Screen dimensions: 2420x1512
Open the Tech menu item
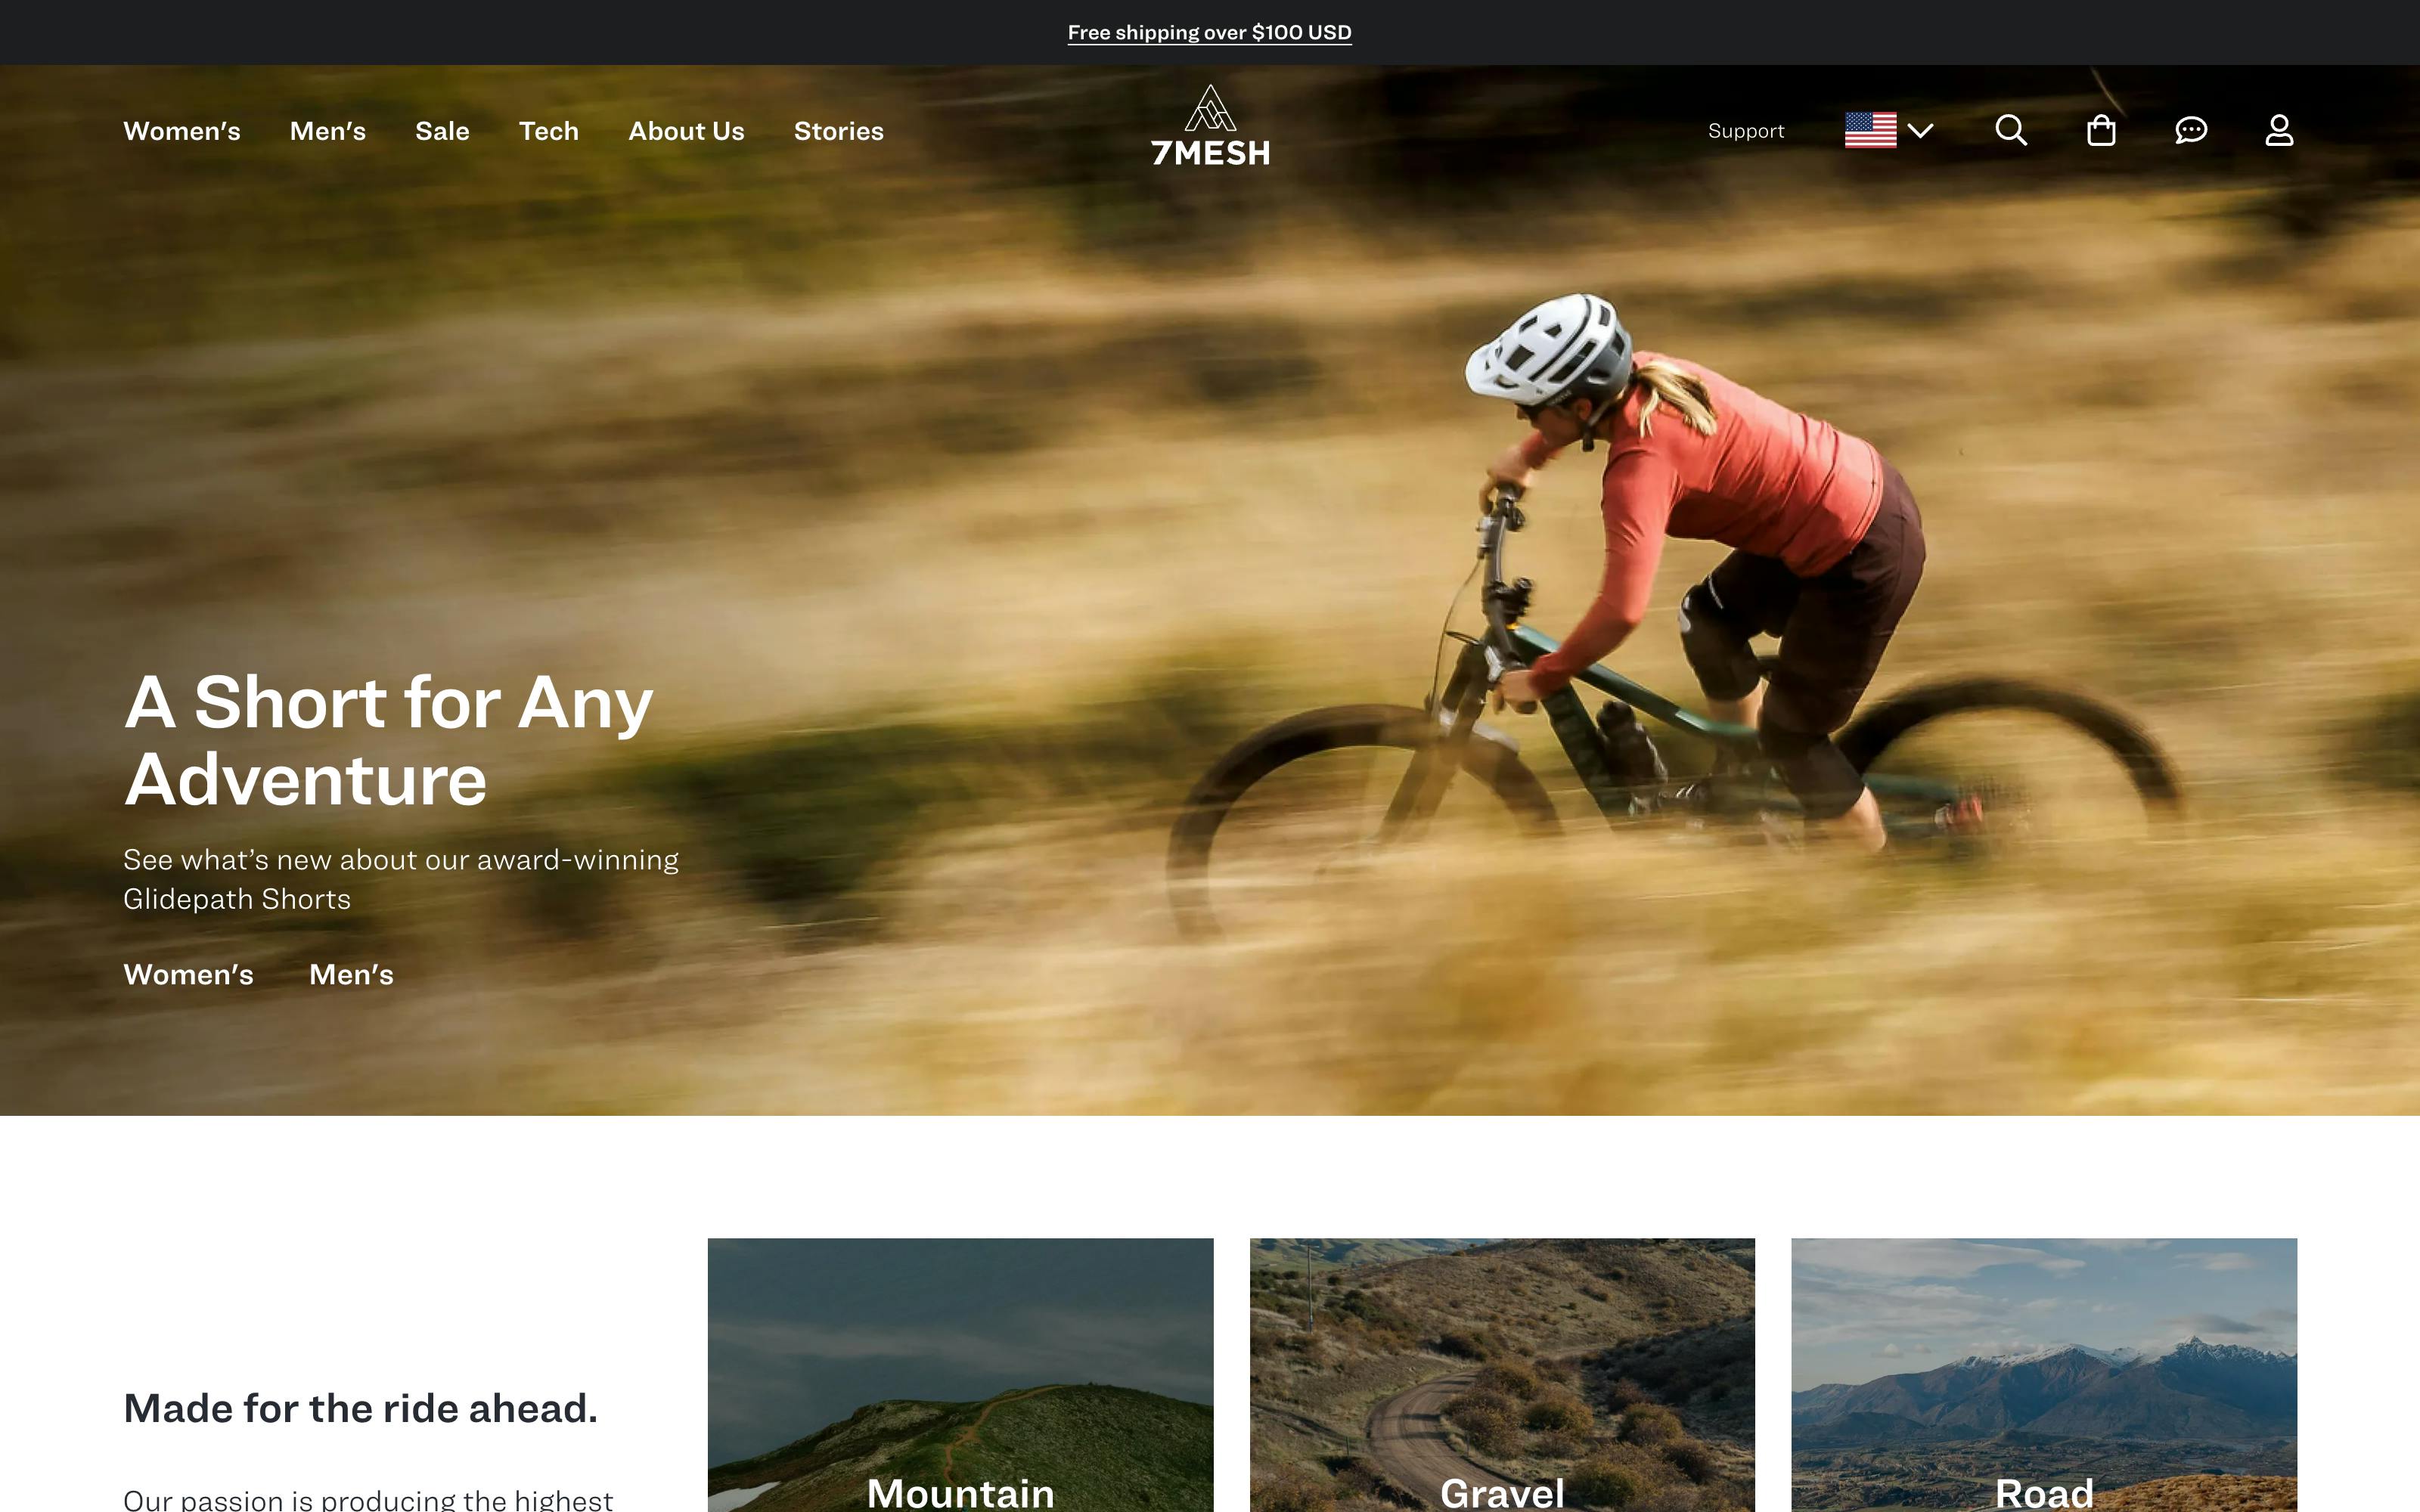tap(549, 131)
